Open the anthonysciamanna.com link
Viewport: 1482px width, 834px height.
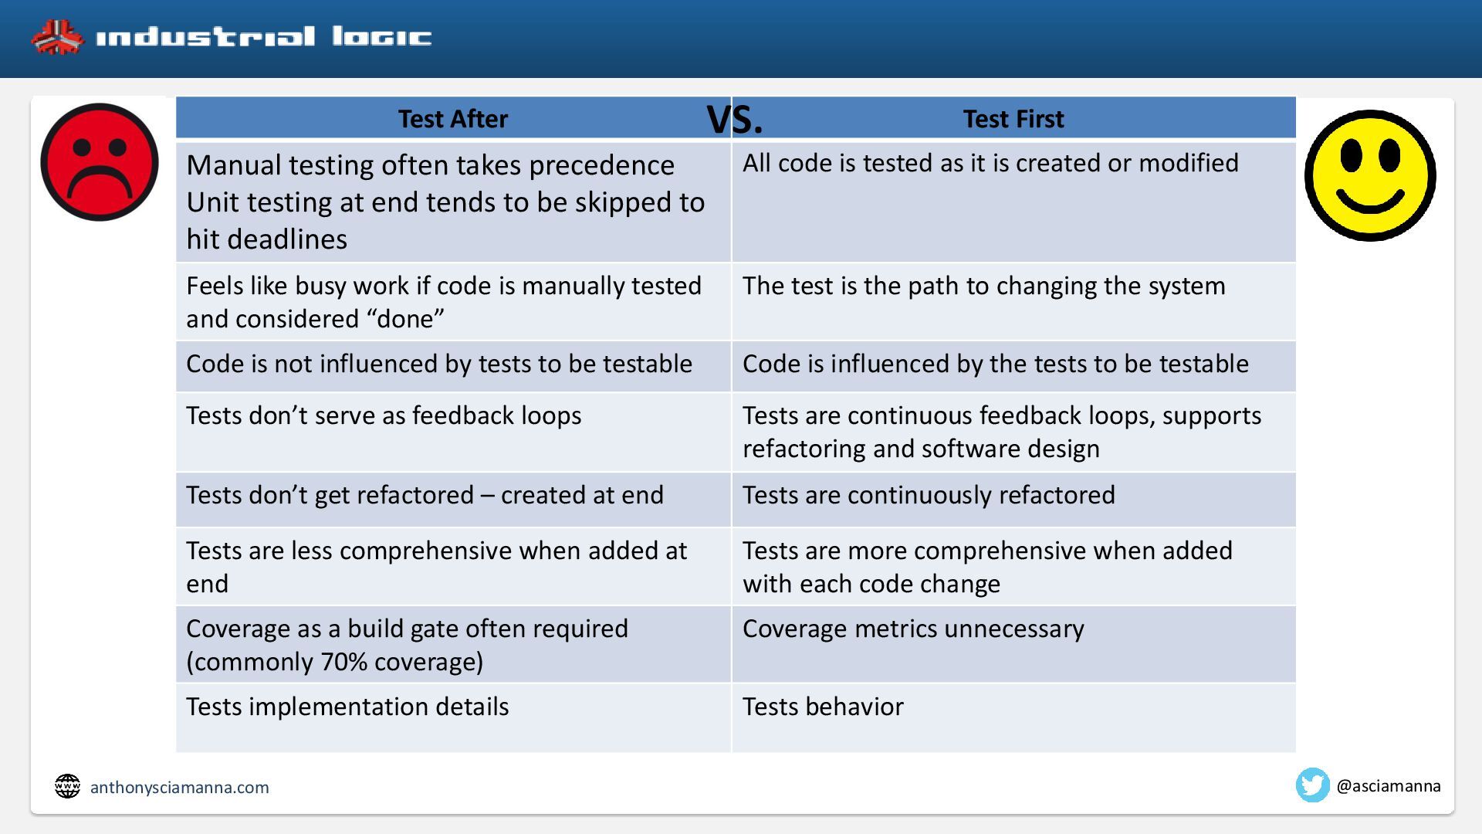pos(180,788)
